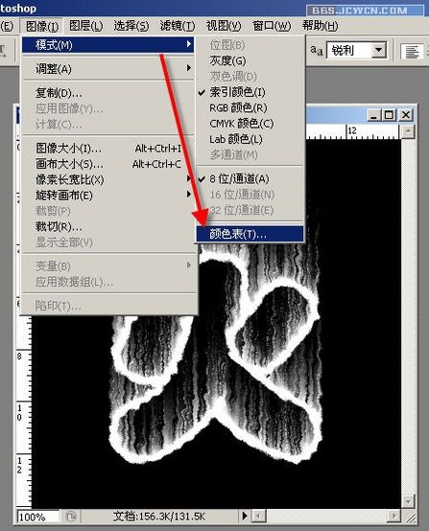This screenshot has height=531, width=429.
Task: Choose 复制(D)... from the menu
Action: click(108, 93)
